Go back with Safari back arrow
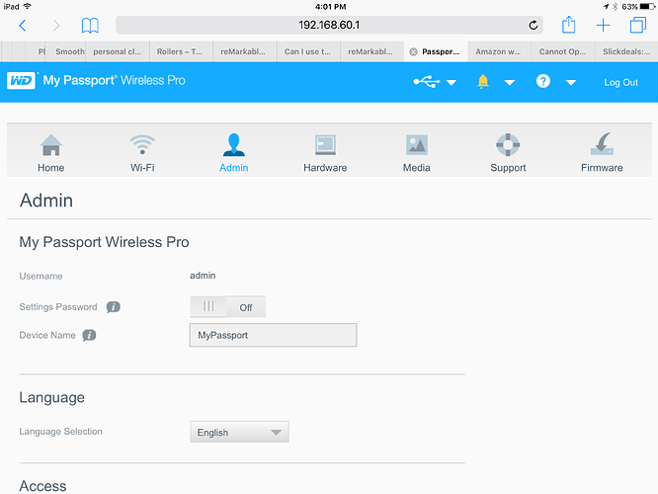Image resolution: width=658 pixels, height=494 pixels. [x=23, y=26]
